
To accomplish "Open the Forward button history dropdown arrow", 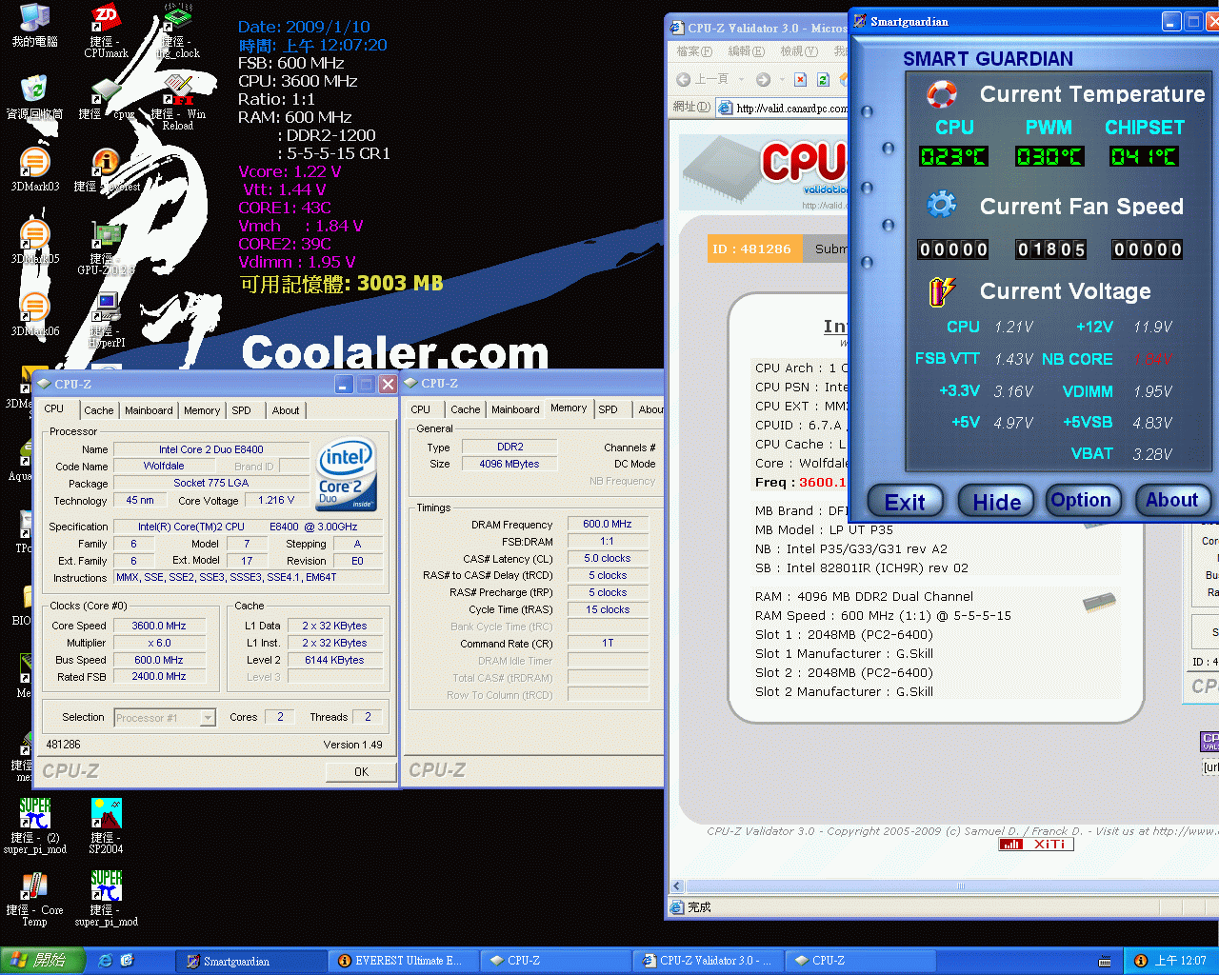I will pyautogui.click(x=782, y=79).
